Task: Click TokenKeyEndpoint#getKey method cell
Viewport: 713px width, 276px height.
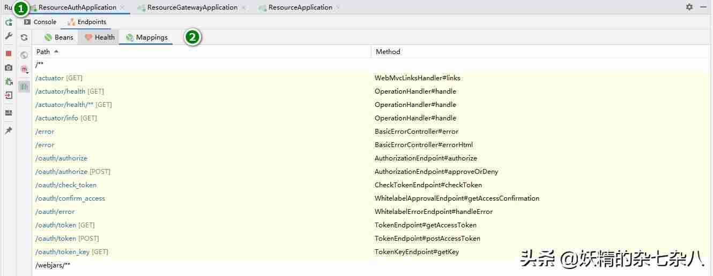Action: (417, 252)
